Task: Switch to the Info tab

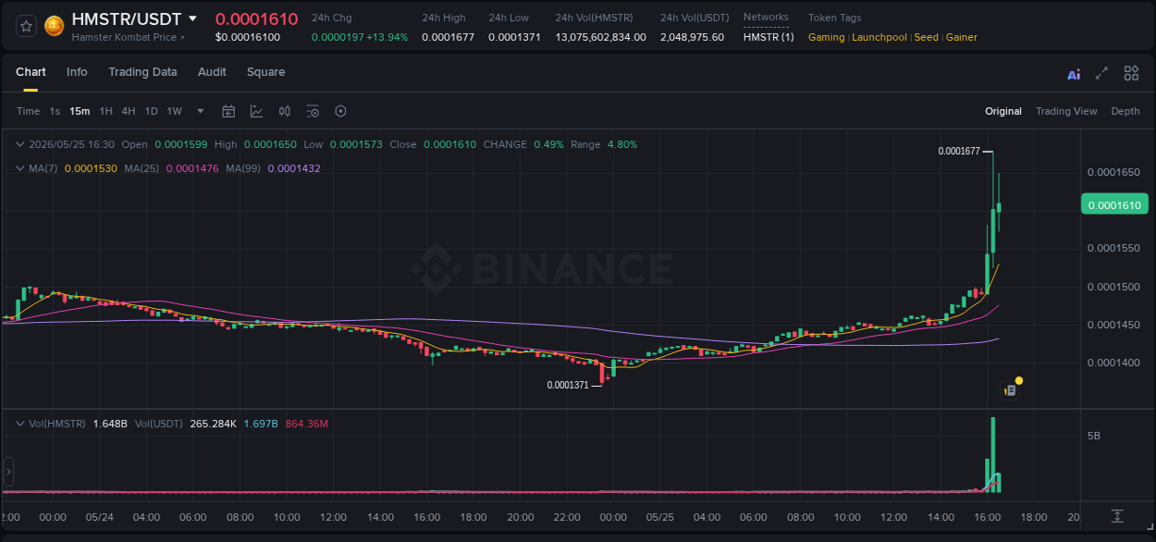Action: (x=77, y=72)
